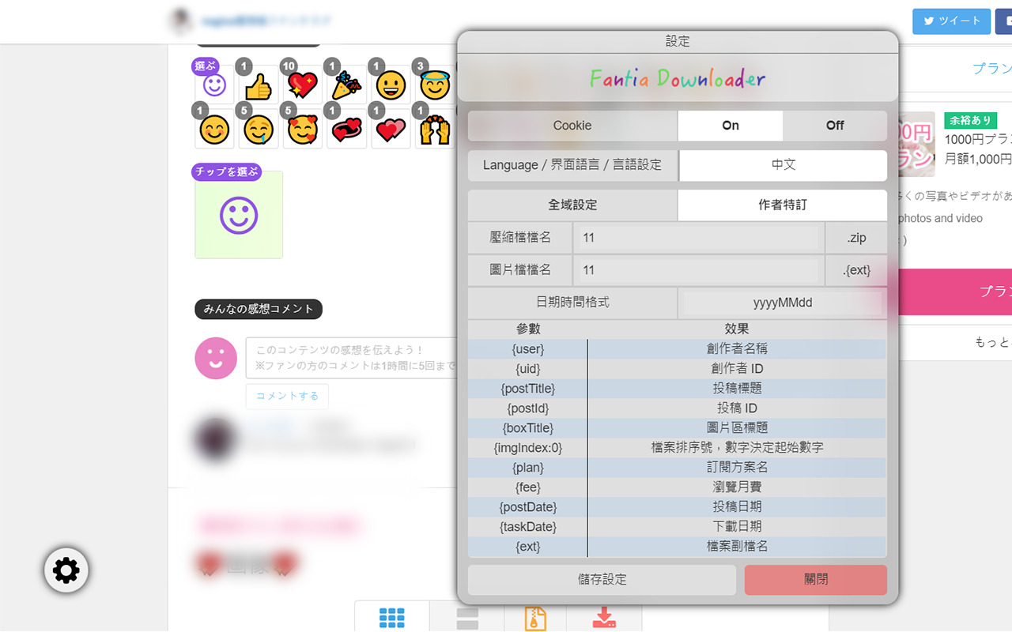React with the sparkling heart emoji
The width and height of the screenshot is (1012, 632).
pos(303,85)
